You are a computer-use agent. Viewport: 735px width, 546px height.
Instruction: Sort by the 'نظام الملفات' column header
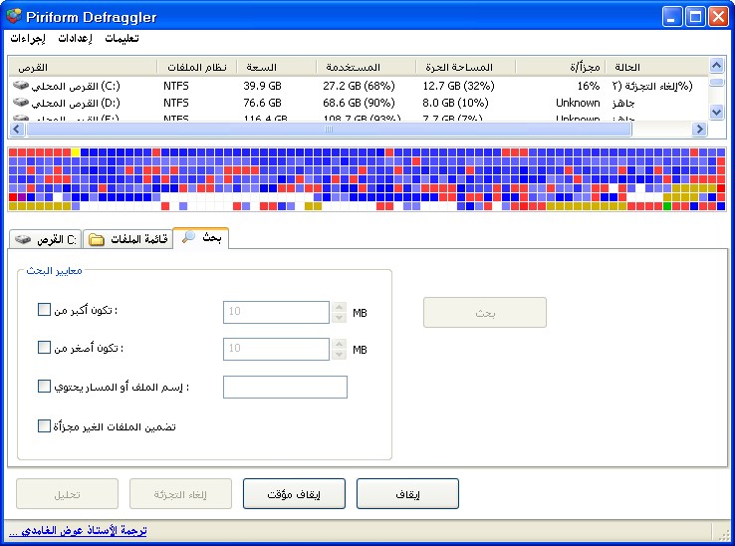click(x=197, y=67)
